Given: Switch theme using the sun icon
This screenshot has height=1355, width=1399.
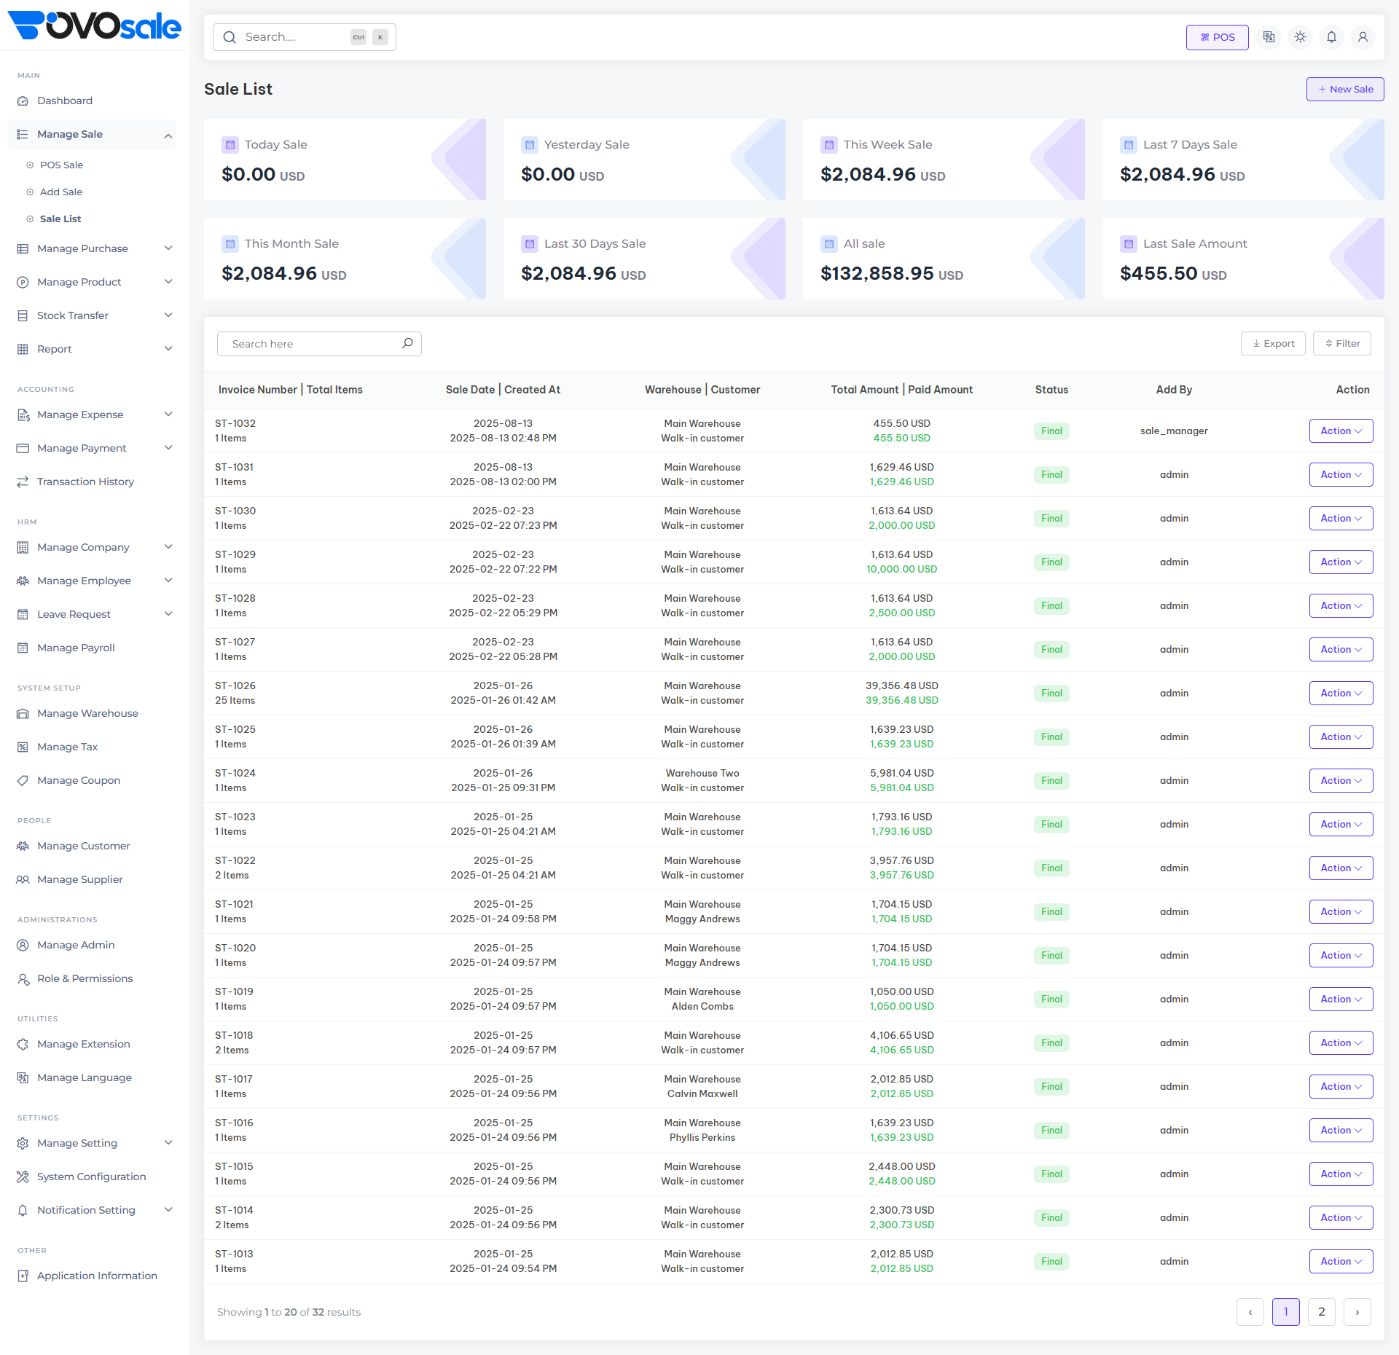Looking at the screenshot, I should coord(1300,36).
